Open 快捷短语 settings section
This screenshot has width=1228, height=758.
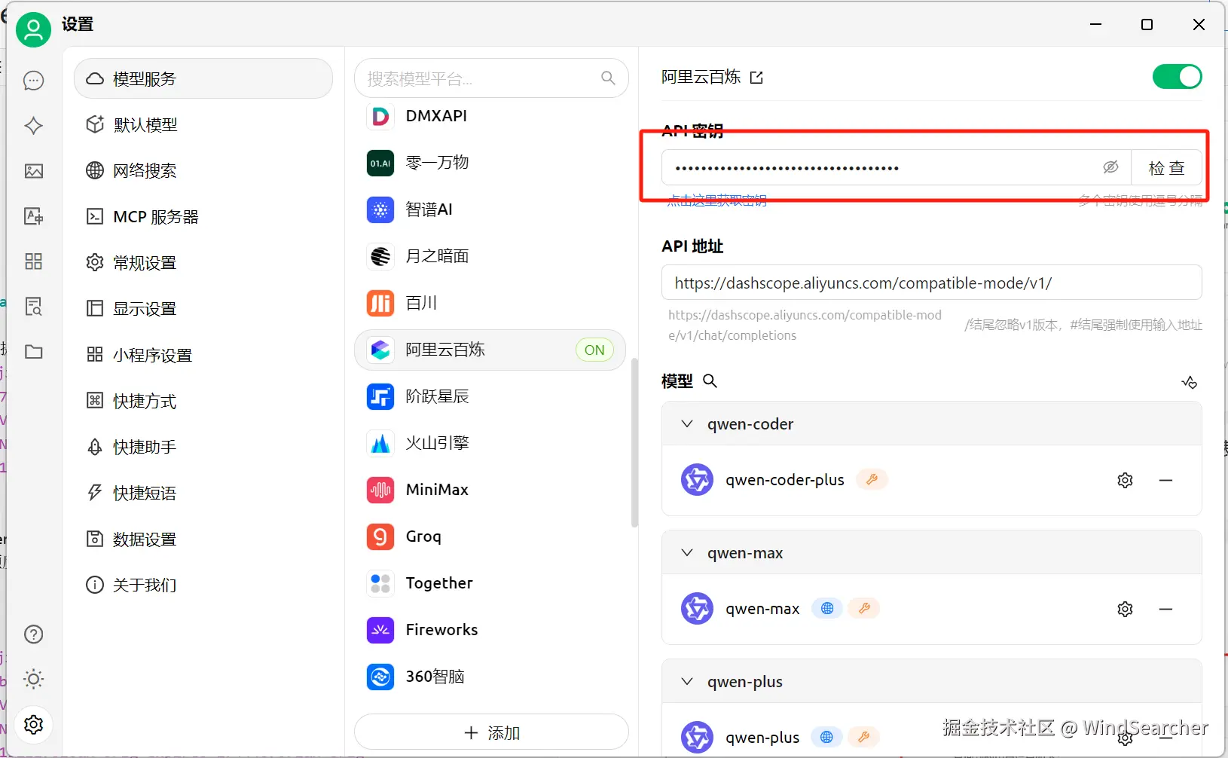coord(203,493)
